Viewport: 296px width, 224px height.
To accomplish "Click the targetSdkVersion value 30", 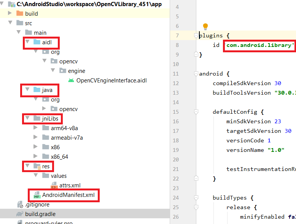I will [x=288, y=131].
